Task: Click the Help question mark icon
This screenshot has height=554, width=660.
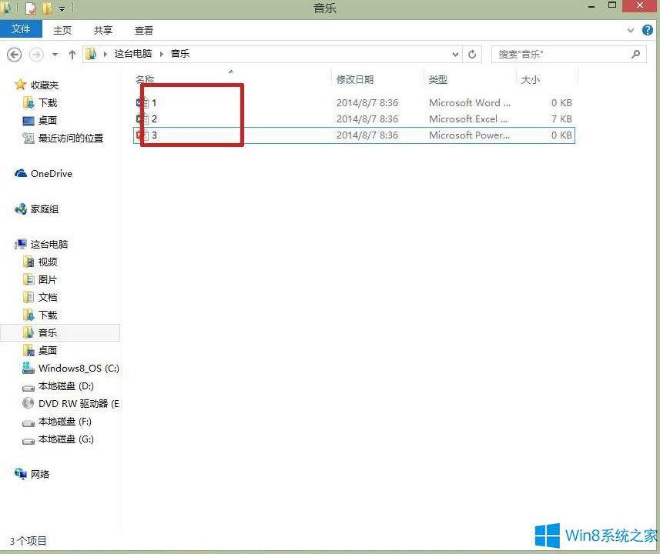Action: point(648,30)
